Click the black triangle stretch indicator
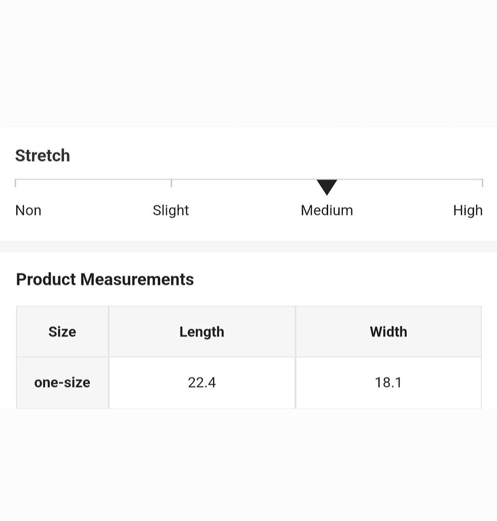Screen dimensions: 497x521 pyautogui.click(x=327, y=187)
